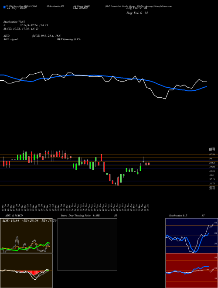Click the 'Avg Vol: 0 M' readout
The width and height of the screenshot is (218, 288).
[x=136, y=8]
